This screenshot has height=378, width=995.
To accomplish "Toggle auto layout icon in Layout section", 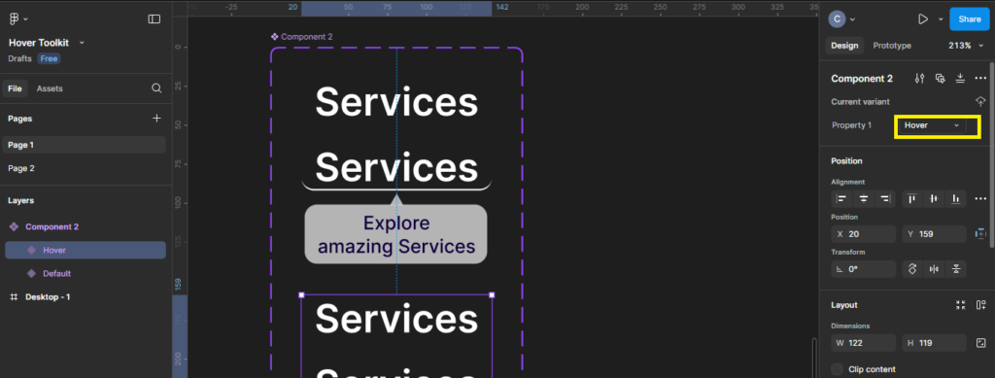I will (981, 305).
